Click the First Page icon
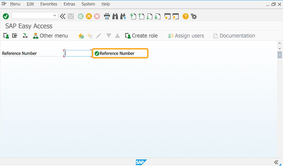Screen dimensions: 283x166 coord(133,16)
